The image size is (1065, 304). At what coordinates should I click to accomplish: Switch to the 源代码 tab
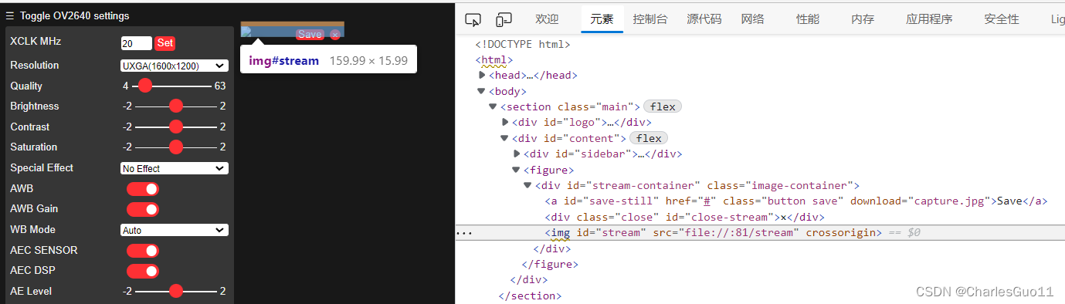pos(704,19)
